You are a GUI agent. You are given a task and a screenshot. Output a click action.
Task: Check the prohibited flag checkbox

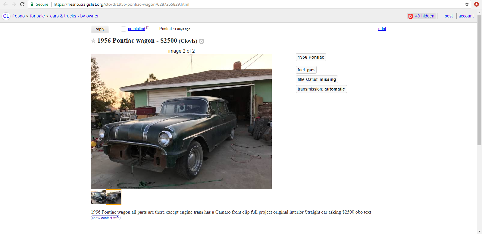[124, 29]
